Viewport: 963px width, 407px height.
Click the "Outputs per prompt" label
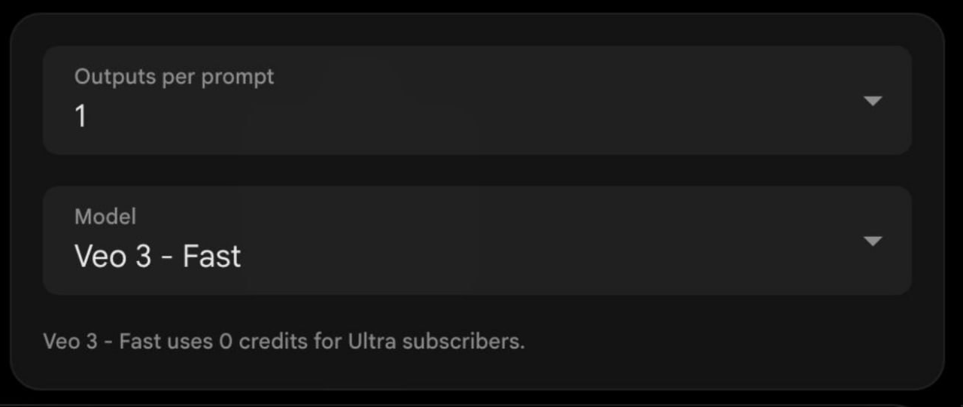[x=174, y=77]
